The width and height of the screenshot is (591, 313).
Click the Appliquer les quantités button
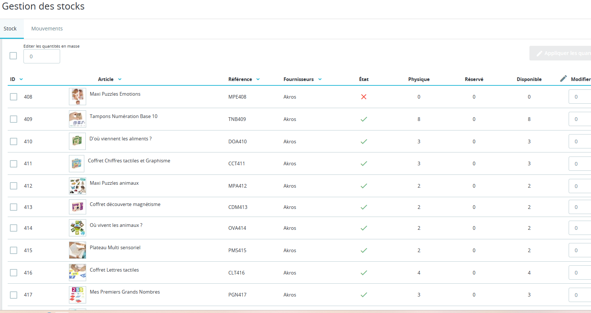coord(560,53)
